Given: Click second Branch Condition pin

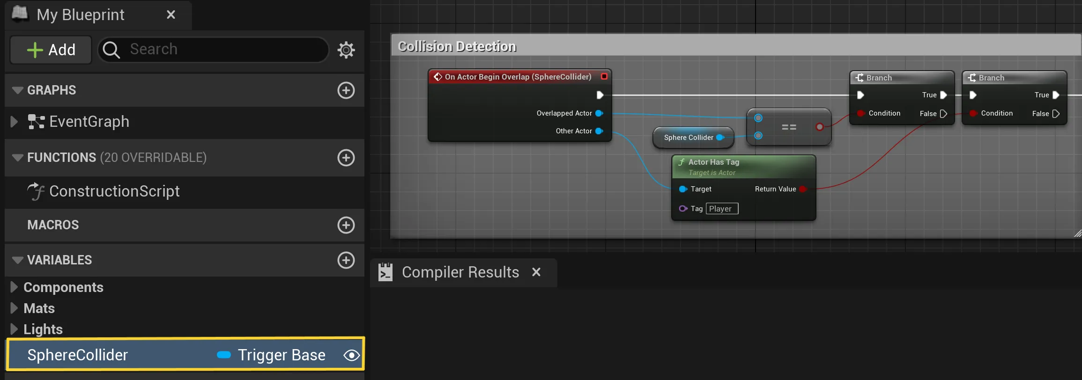Looking at the screenshot, I should (x=973, y=113).
